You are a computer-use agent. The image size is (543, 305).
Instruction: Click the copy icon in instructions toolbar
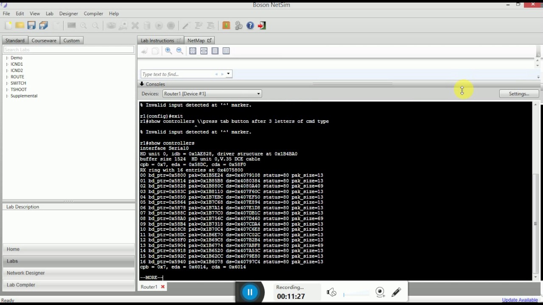pyautogui.click(x=155, y=51)
